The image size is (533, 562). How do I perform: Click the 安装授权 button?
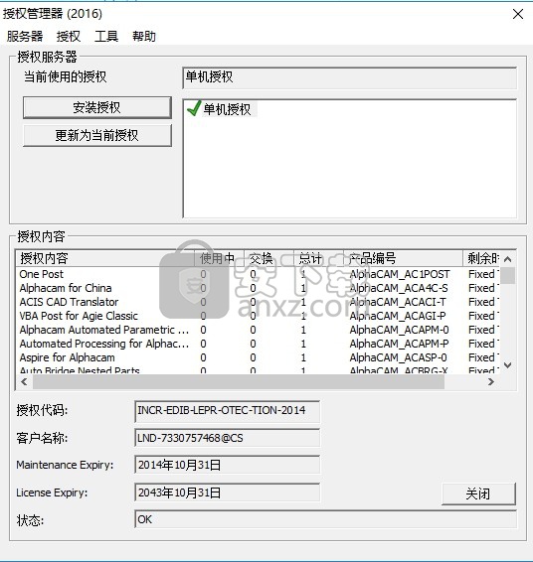[96, 107]
